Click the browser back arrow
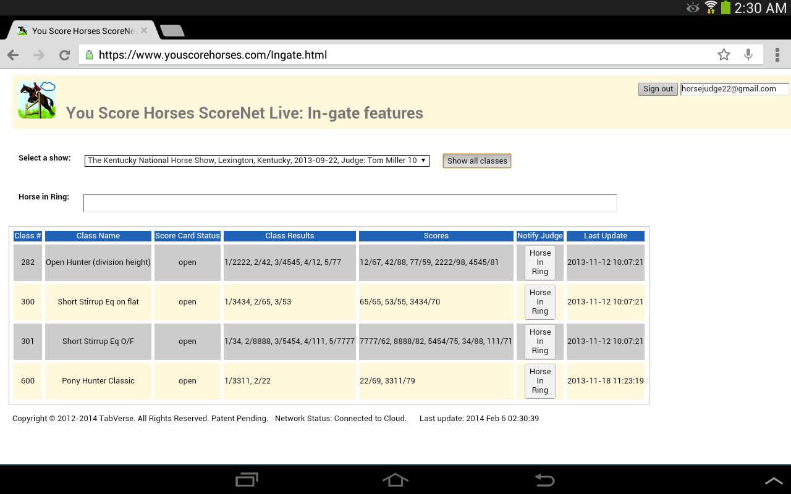This screenshot has height=494, width=791. click(13, 55)
